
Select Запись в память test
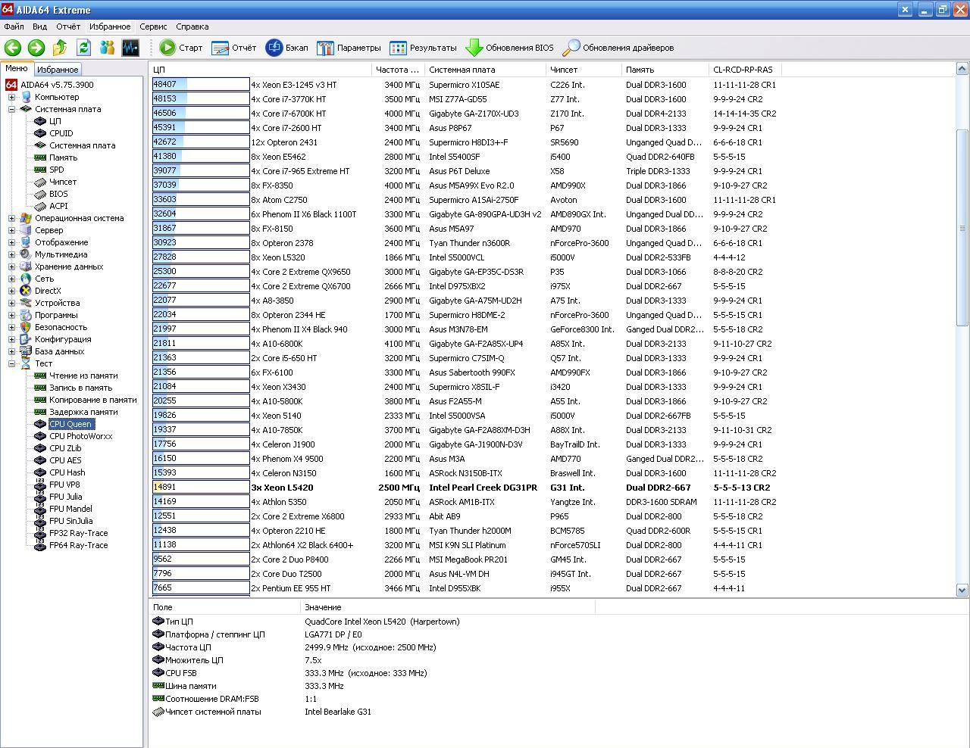pyautogui.click(x=81, y=388)
